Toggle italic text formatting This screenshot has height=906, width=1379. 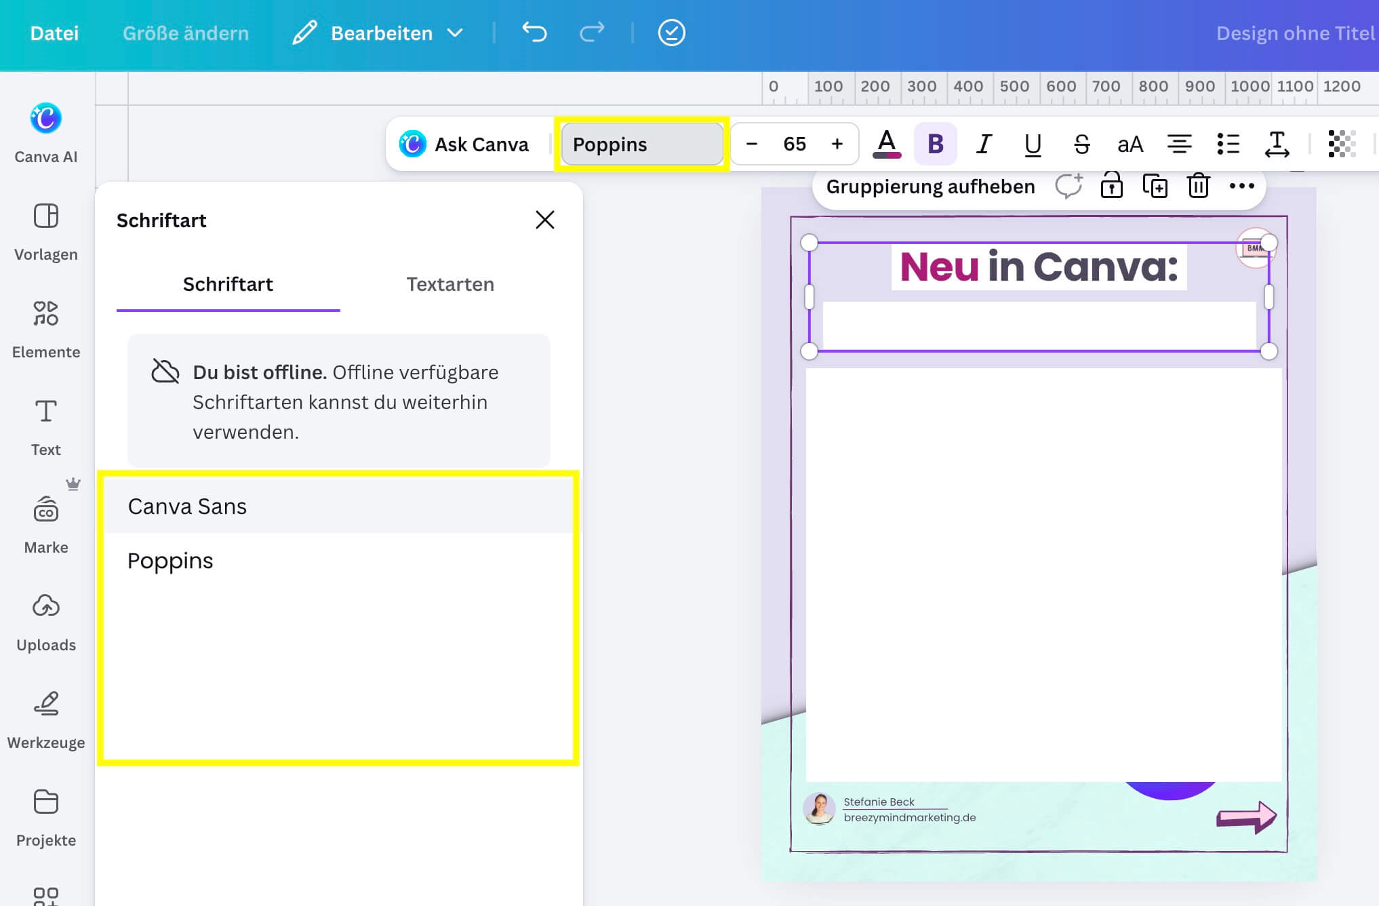point(984,144)
